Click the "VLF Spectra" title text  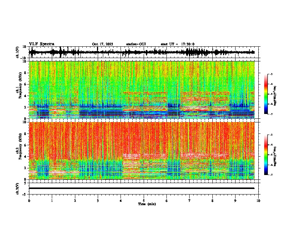[x=42, y=44]
